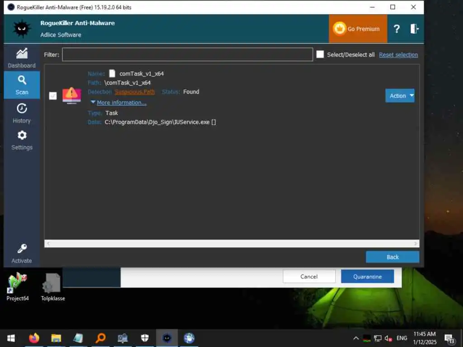The image size is (463, 347).
Task: Click the Suspicious.Path detection link
Action: (x=135, y=92)
